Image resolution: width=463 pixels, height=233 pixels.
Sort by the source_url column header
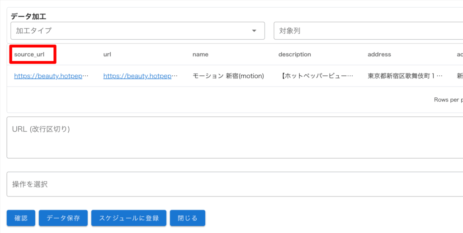29,55
